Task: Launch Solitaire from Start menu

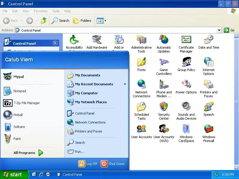Action: [32, 127]
